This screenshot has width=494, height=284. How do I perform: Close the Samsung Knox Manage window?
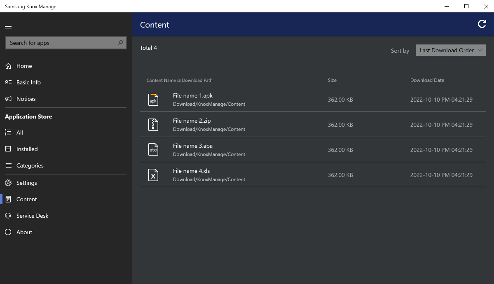(486, 6)
